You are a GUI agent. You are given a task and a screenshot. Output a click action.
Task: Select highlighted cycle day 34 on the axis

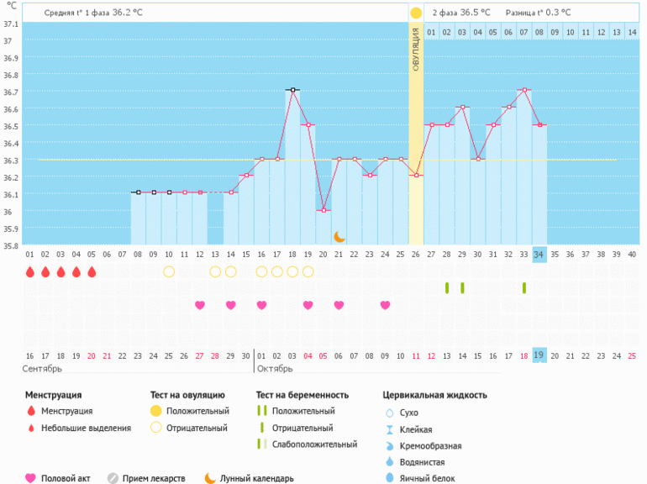[x=539, y=254]
